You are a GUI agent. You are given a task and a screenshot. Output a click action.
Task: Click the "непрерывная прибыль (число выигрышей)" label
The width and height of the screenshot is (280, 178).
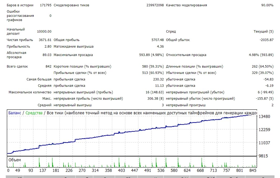coord(88,99)
